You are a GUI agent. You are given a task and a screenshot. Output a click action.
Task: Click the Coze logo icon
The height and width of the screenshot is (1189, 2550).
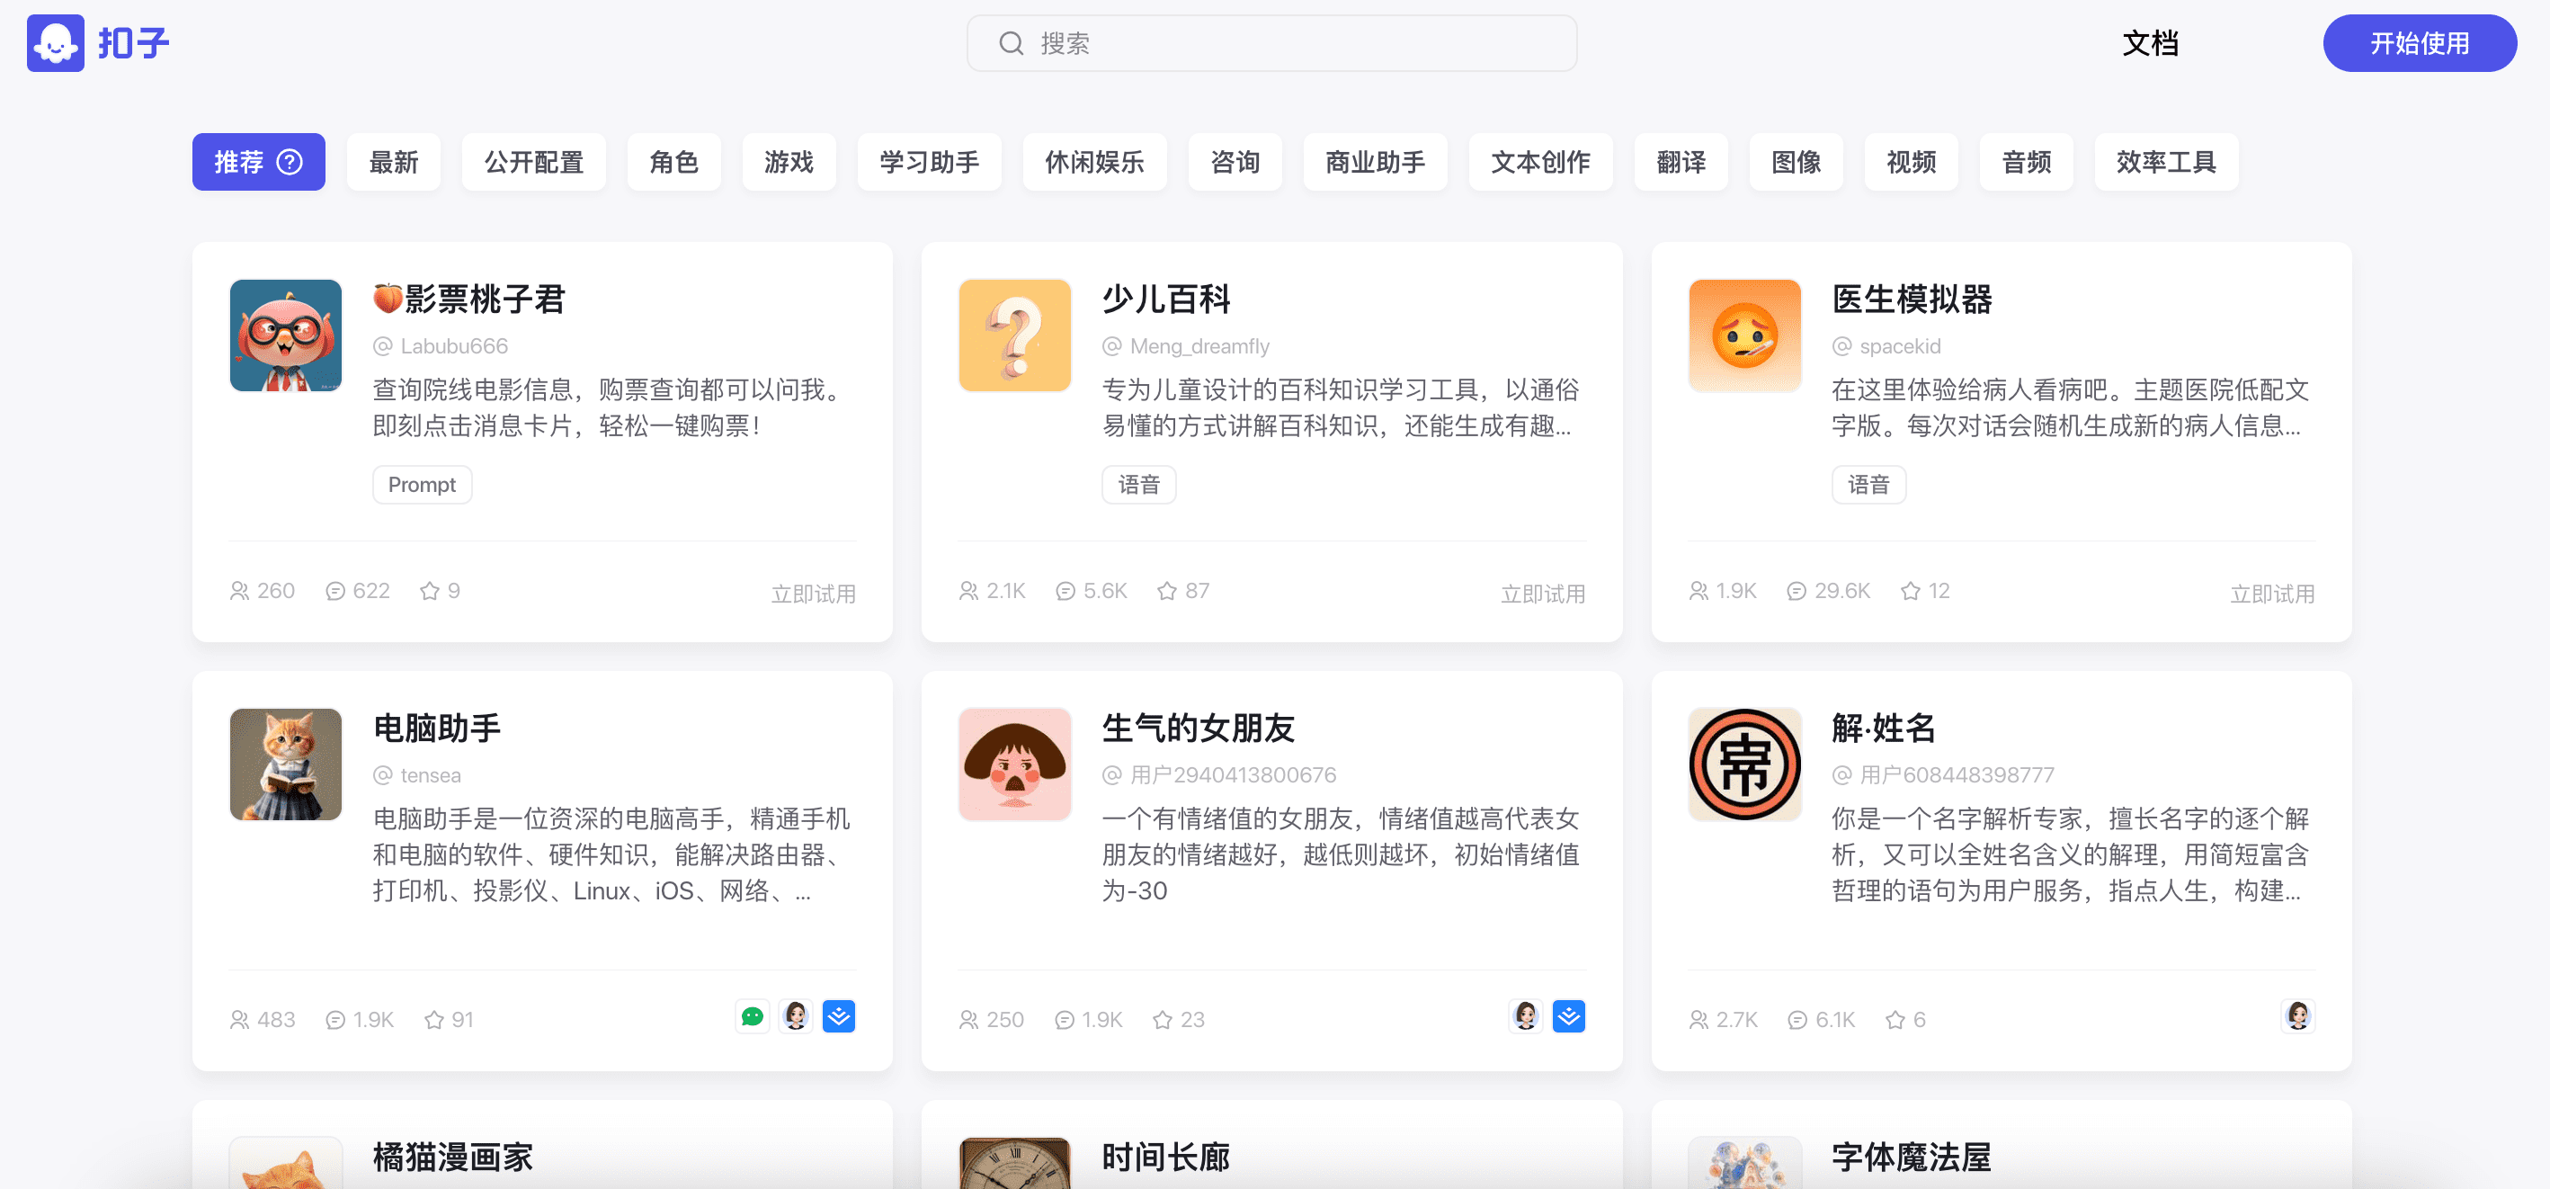coord(56,43)
